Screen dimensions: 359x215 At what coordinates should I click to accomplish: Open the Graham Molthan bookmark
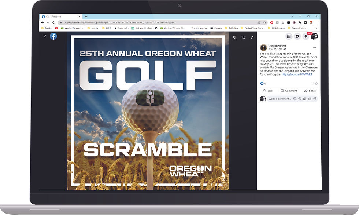click(199, 28)
